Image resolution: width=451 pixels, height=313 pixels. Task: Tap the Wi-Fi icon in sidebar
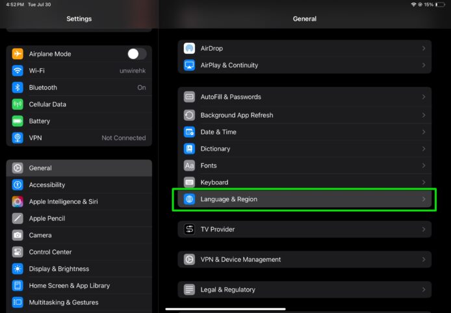coord(18,71)
